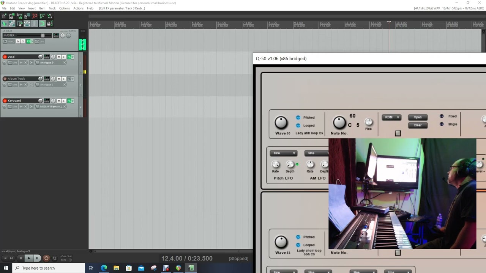Click the Save project toolbar icon
Image resolution: width=486 pixels, height=273 pixels.
(19, 16)
